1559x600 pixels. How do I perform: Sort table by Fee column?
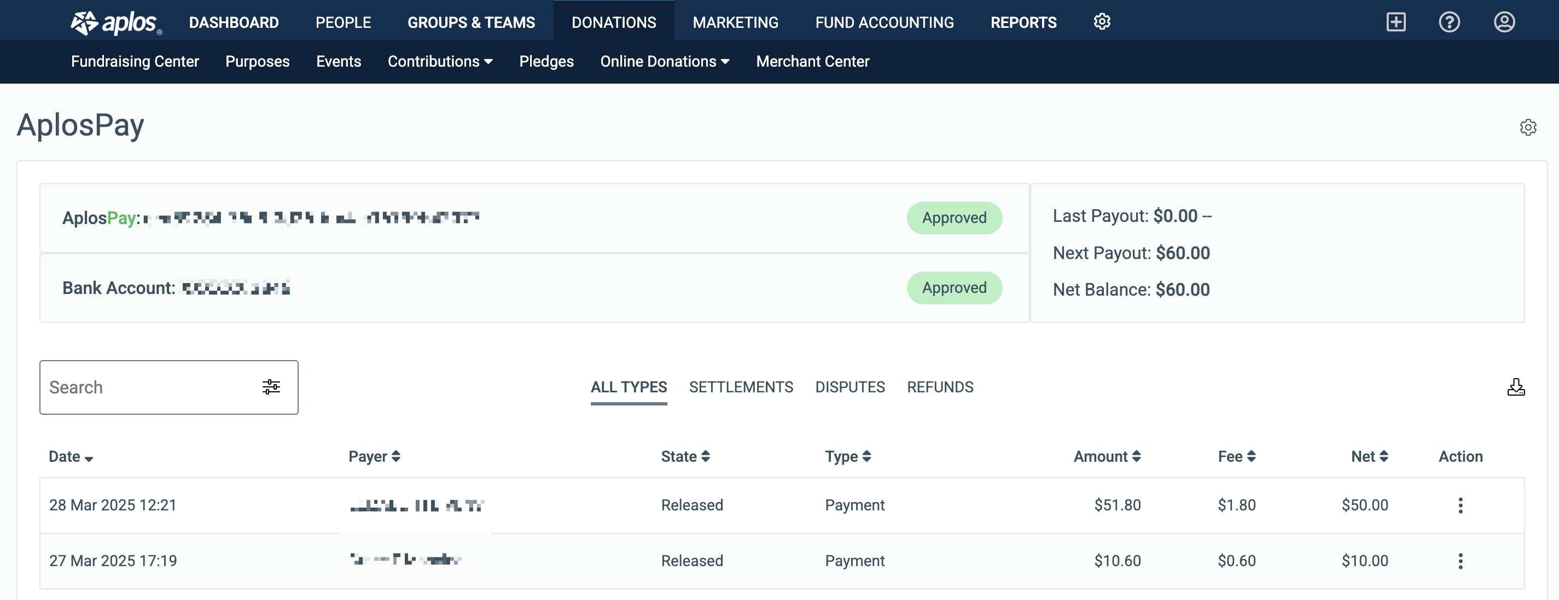(x=1237, y=457)
